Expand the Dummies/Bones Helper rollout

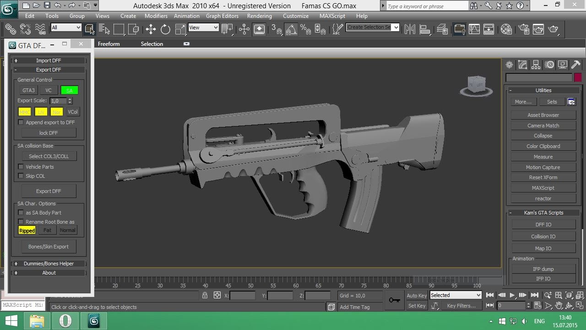pyautogui.click(x=49, y=264)
